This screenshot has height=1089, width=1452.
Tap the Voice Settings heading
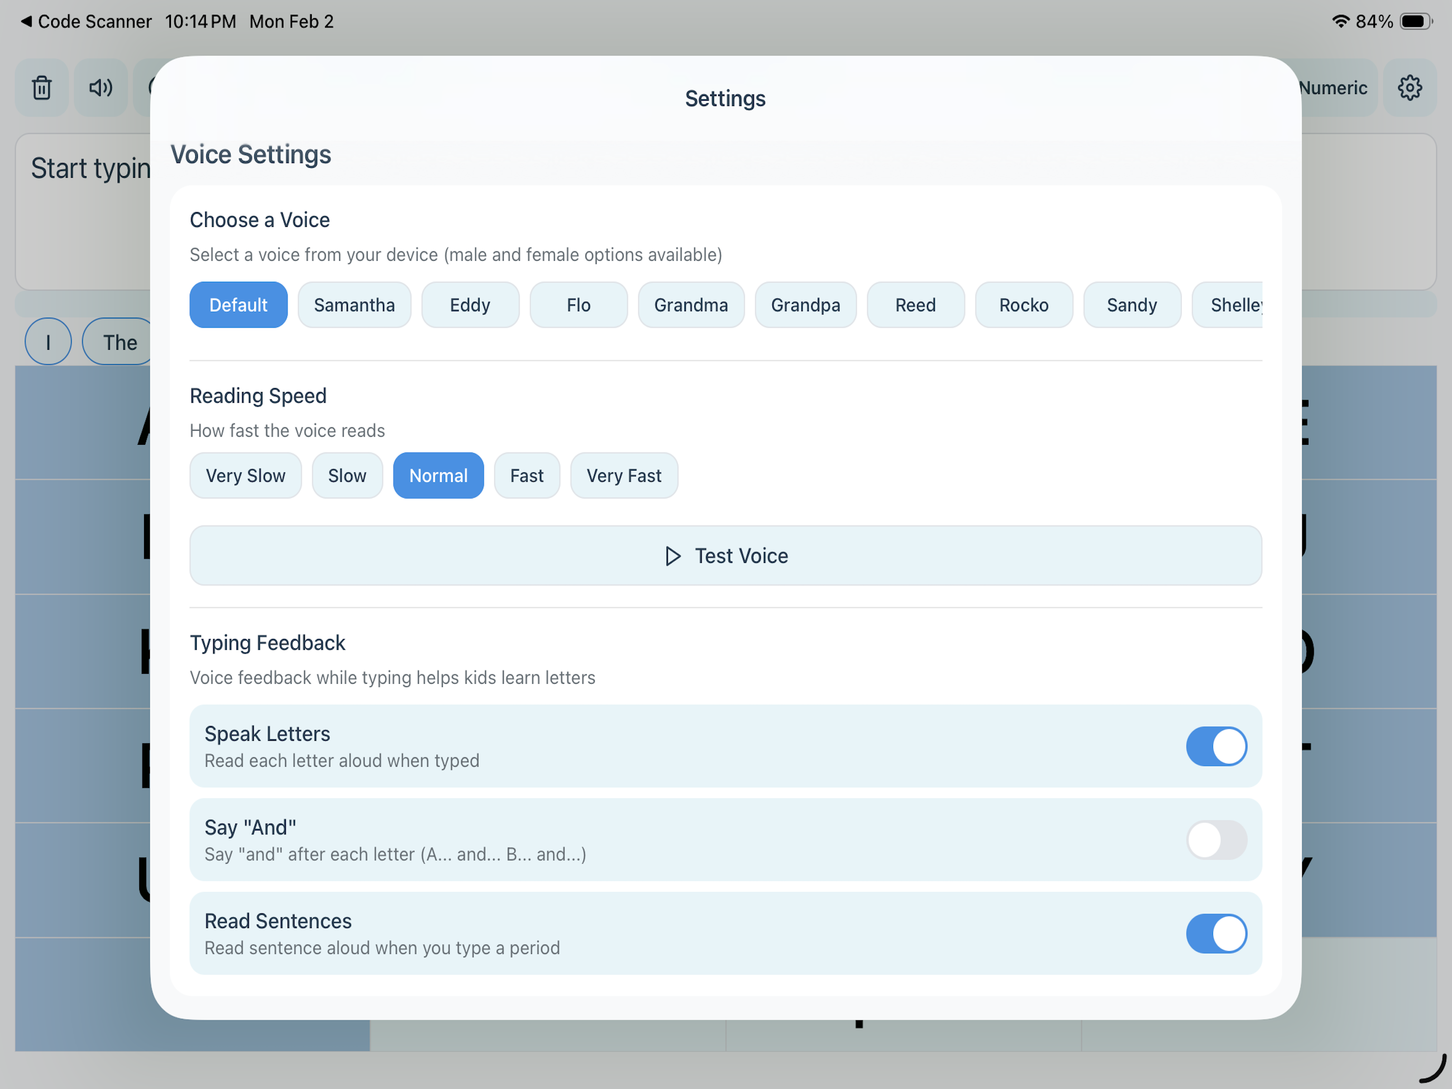click(251, 155)
